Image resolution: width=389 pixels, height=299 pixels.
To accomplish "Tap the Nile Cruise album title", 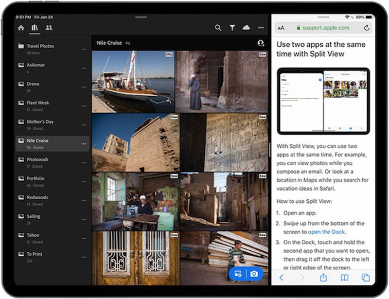I will coord(109,43).
